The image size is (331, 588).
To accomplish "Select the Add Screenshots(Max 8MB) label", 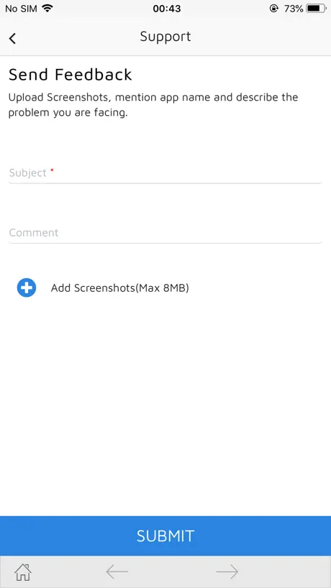I will tap(119, 288).
